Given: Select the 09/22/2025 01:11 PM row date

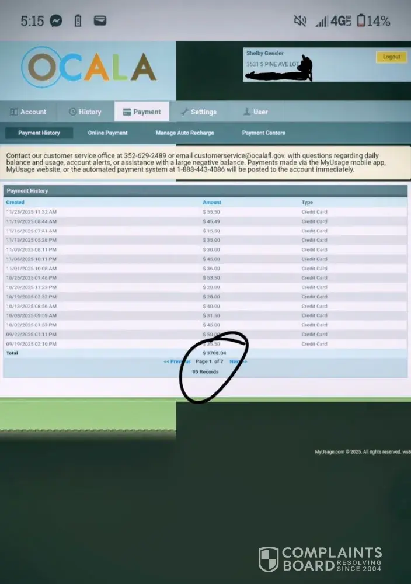Looking at the screenshot, I should tap(32, 335).
